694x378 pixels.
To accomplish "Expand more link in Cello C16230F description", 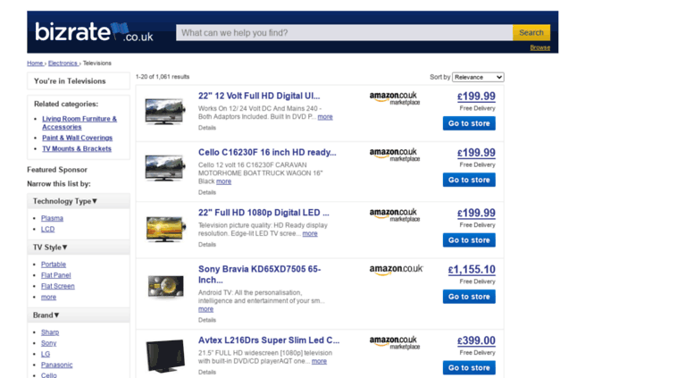I will click(223, 181).
